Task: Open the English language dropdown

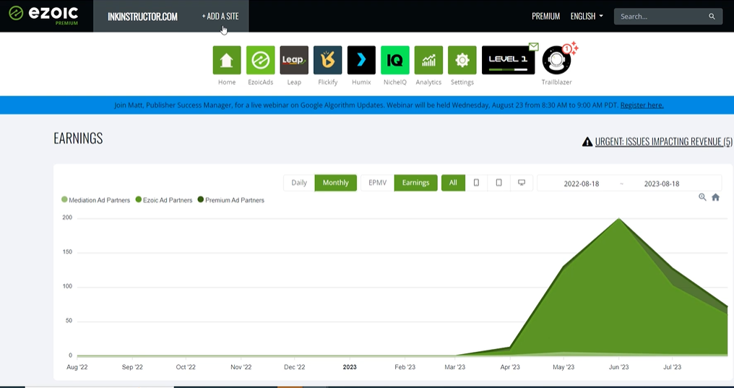Action: [587, 17]
